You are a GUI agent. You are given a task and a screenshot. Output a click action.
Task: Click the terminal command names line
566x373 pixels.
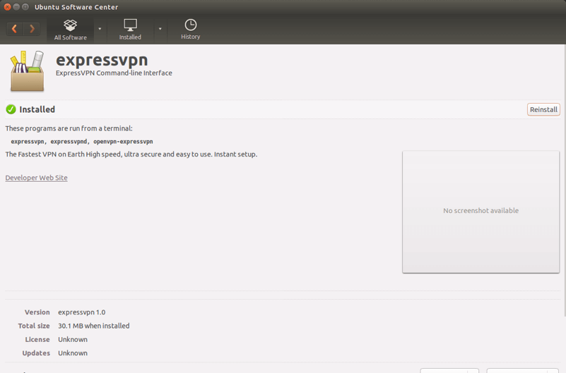[x=82, y=142]
